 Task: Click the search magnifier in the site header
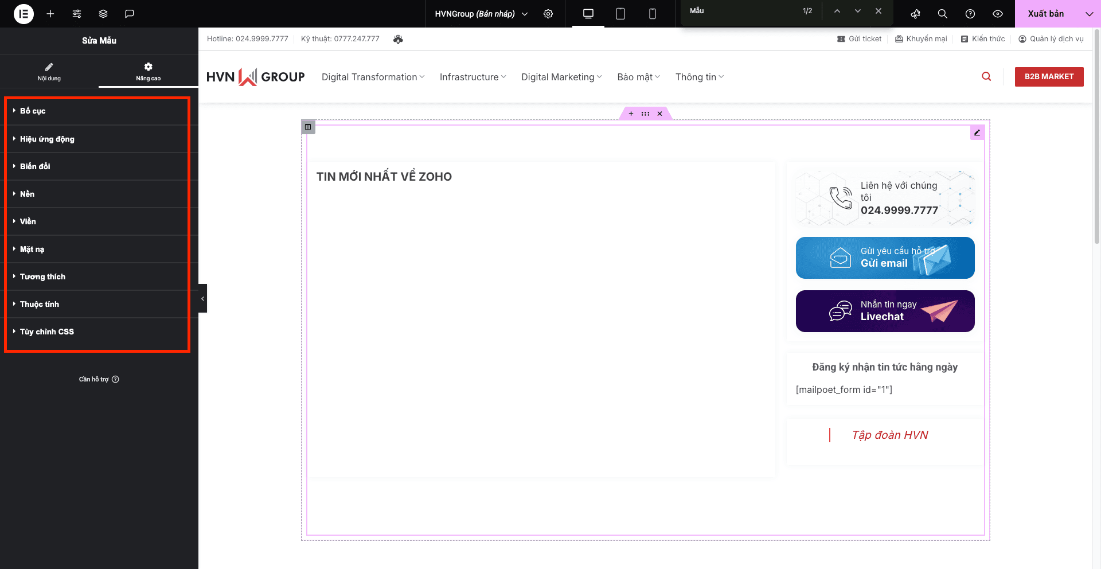(986, 76)
